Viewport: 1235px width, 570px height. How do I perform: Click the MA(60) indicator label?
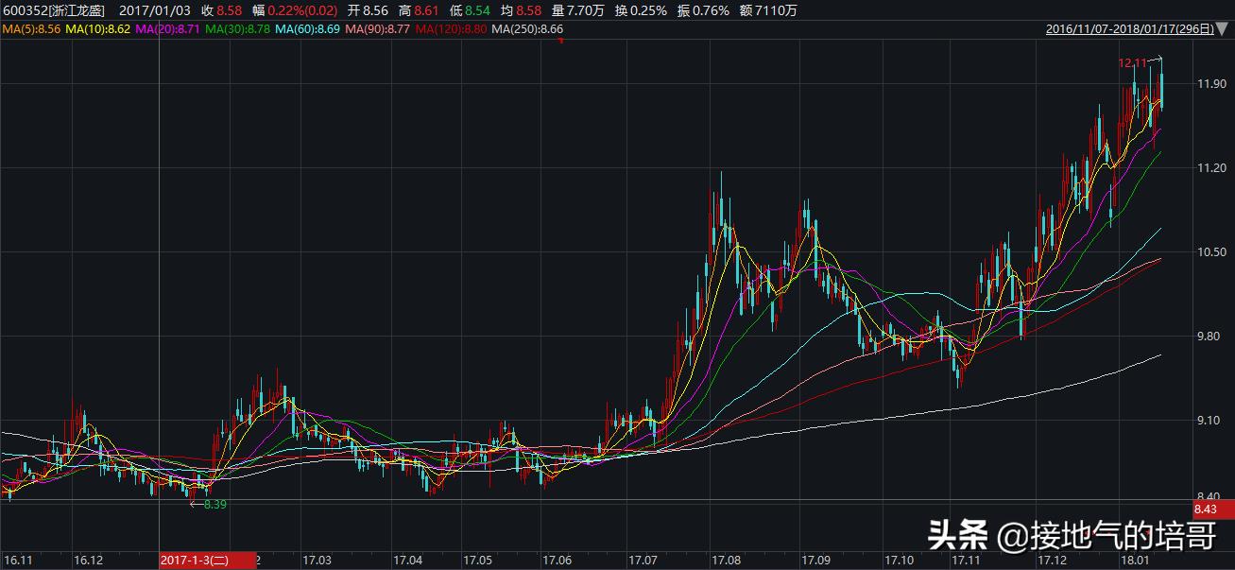[x=308, y=30]
